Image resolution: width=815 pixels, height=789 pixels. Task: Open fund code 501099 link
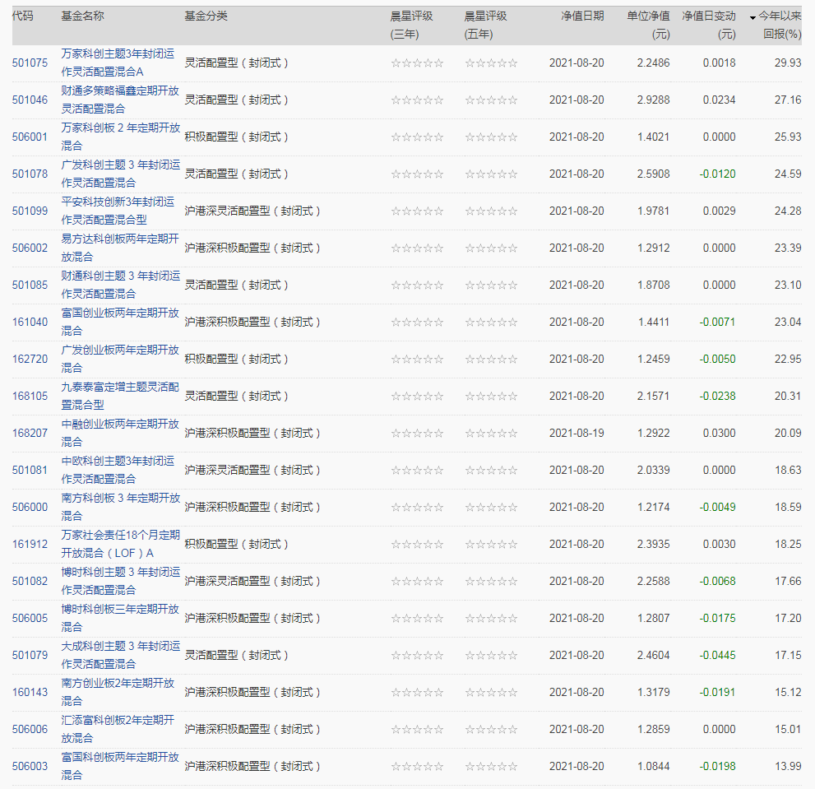click(30, 211)
